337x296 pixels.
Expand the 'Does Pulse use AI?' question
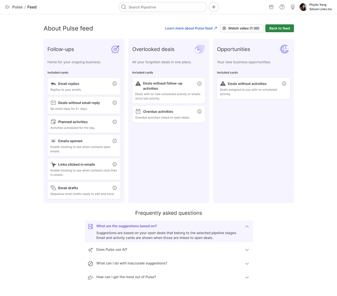click(247, 249)
